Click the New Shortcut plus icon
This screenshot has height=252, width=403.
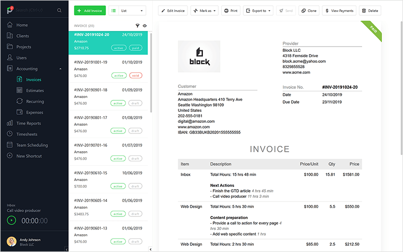10,156
